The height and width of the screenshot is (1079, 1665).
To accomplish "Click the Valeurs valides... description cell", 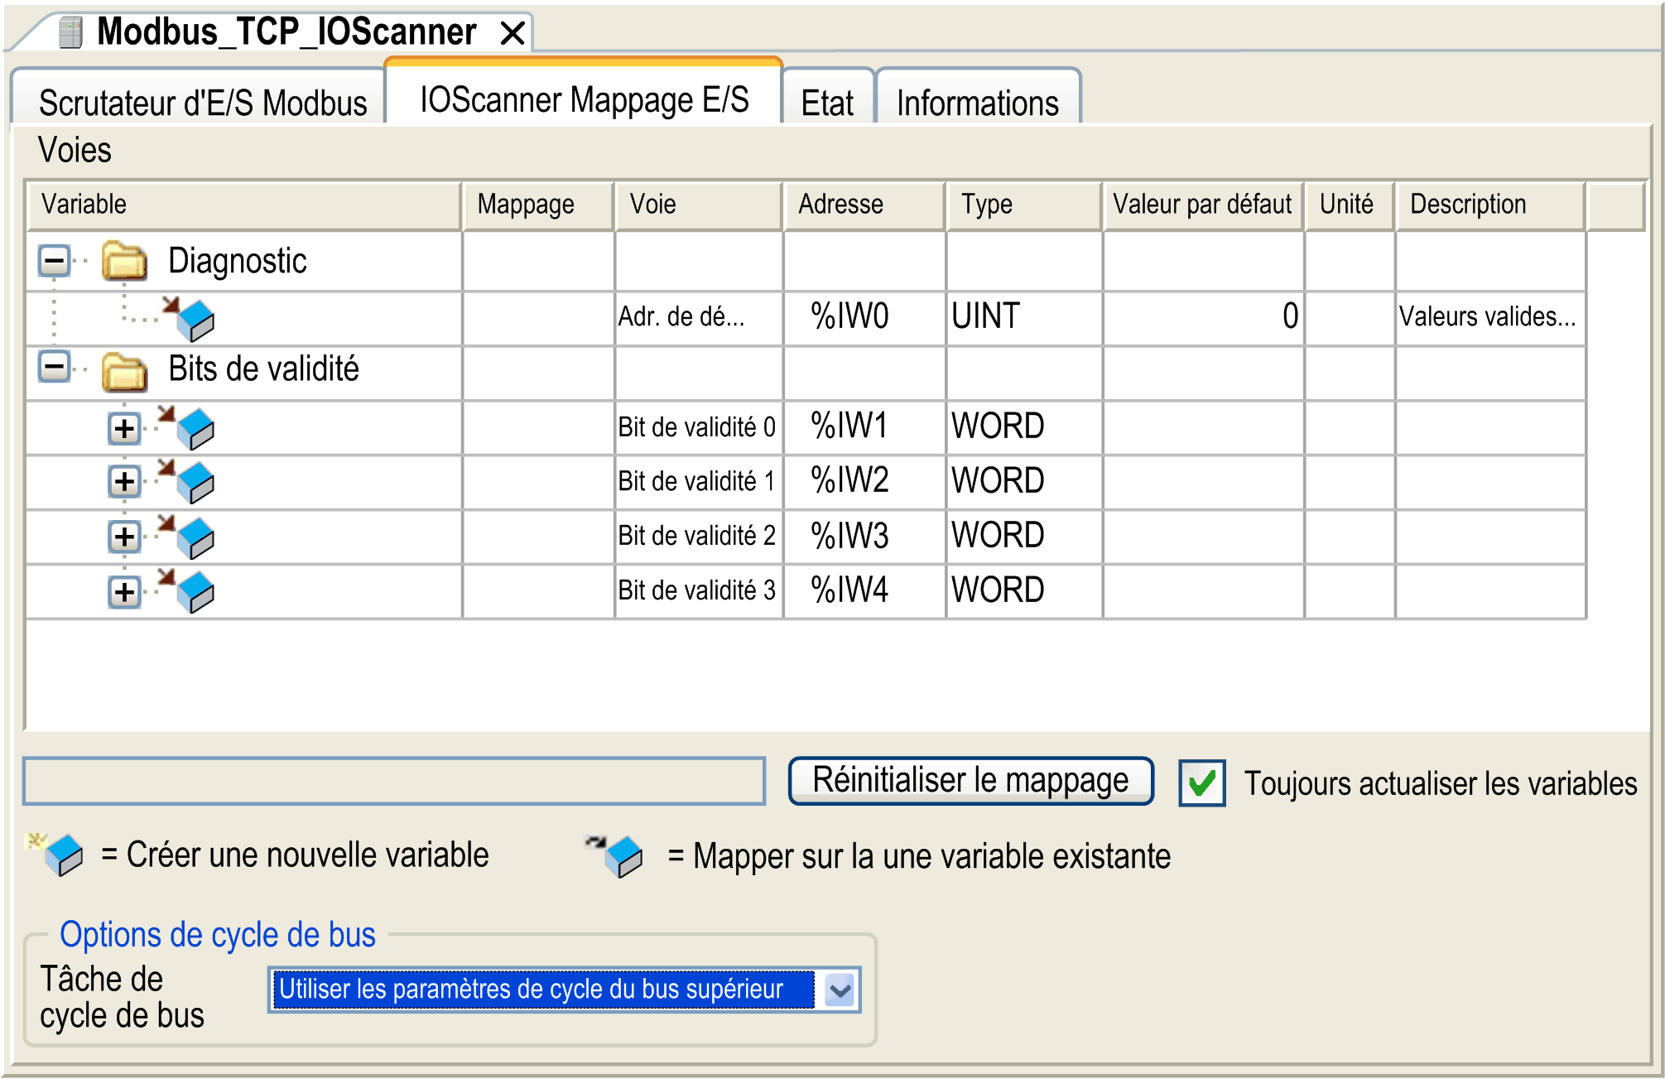I will click(x=1490, y=317).
